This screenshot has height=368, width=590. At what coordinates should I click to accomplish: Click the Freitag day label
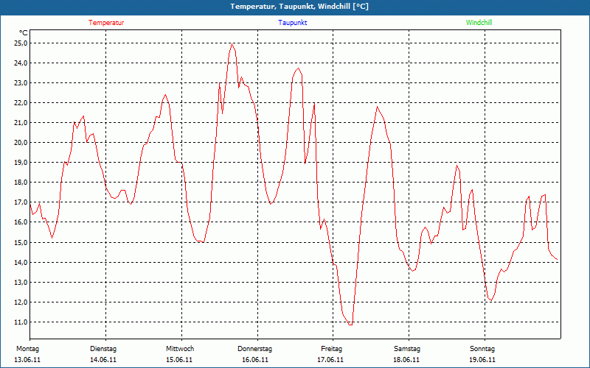331,349
